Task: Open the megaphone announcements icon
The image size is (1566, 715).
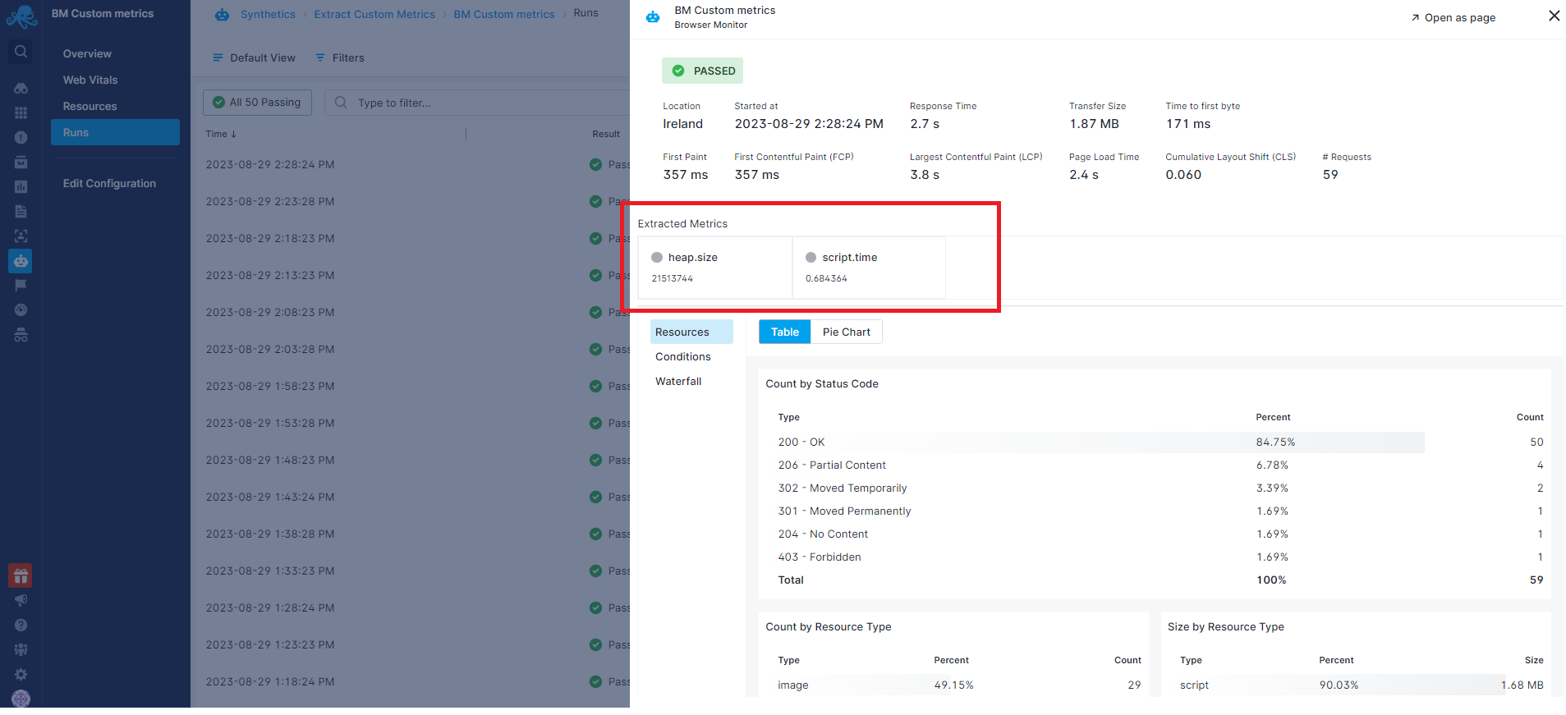Action: point(21,600)
